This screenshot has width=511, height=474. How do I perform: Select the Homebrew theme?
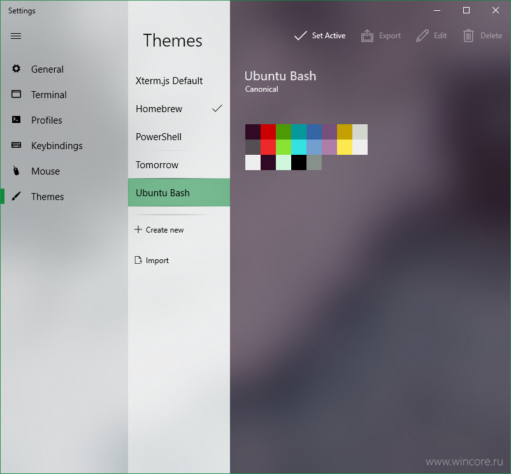pyautogui.click(x=179, y=108)
